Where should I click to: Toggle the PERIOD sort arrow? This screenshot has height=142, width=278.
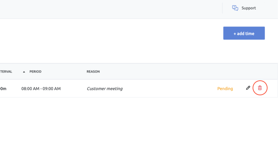(x=24, y=72)
